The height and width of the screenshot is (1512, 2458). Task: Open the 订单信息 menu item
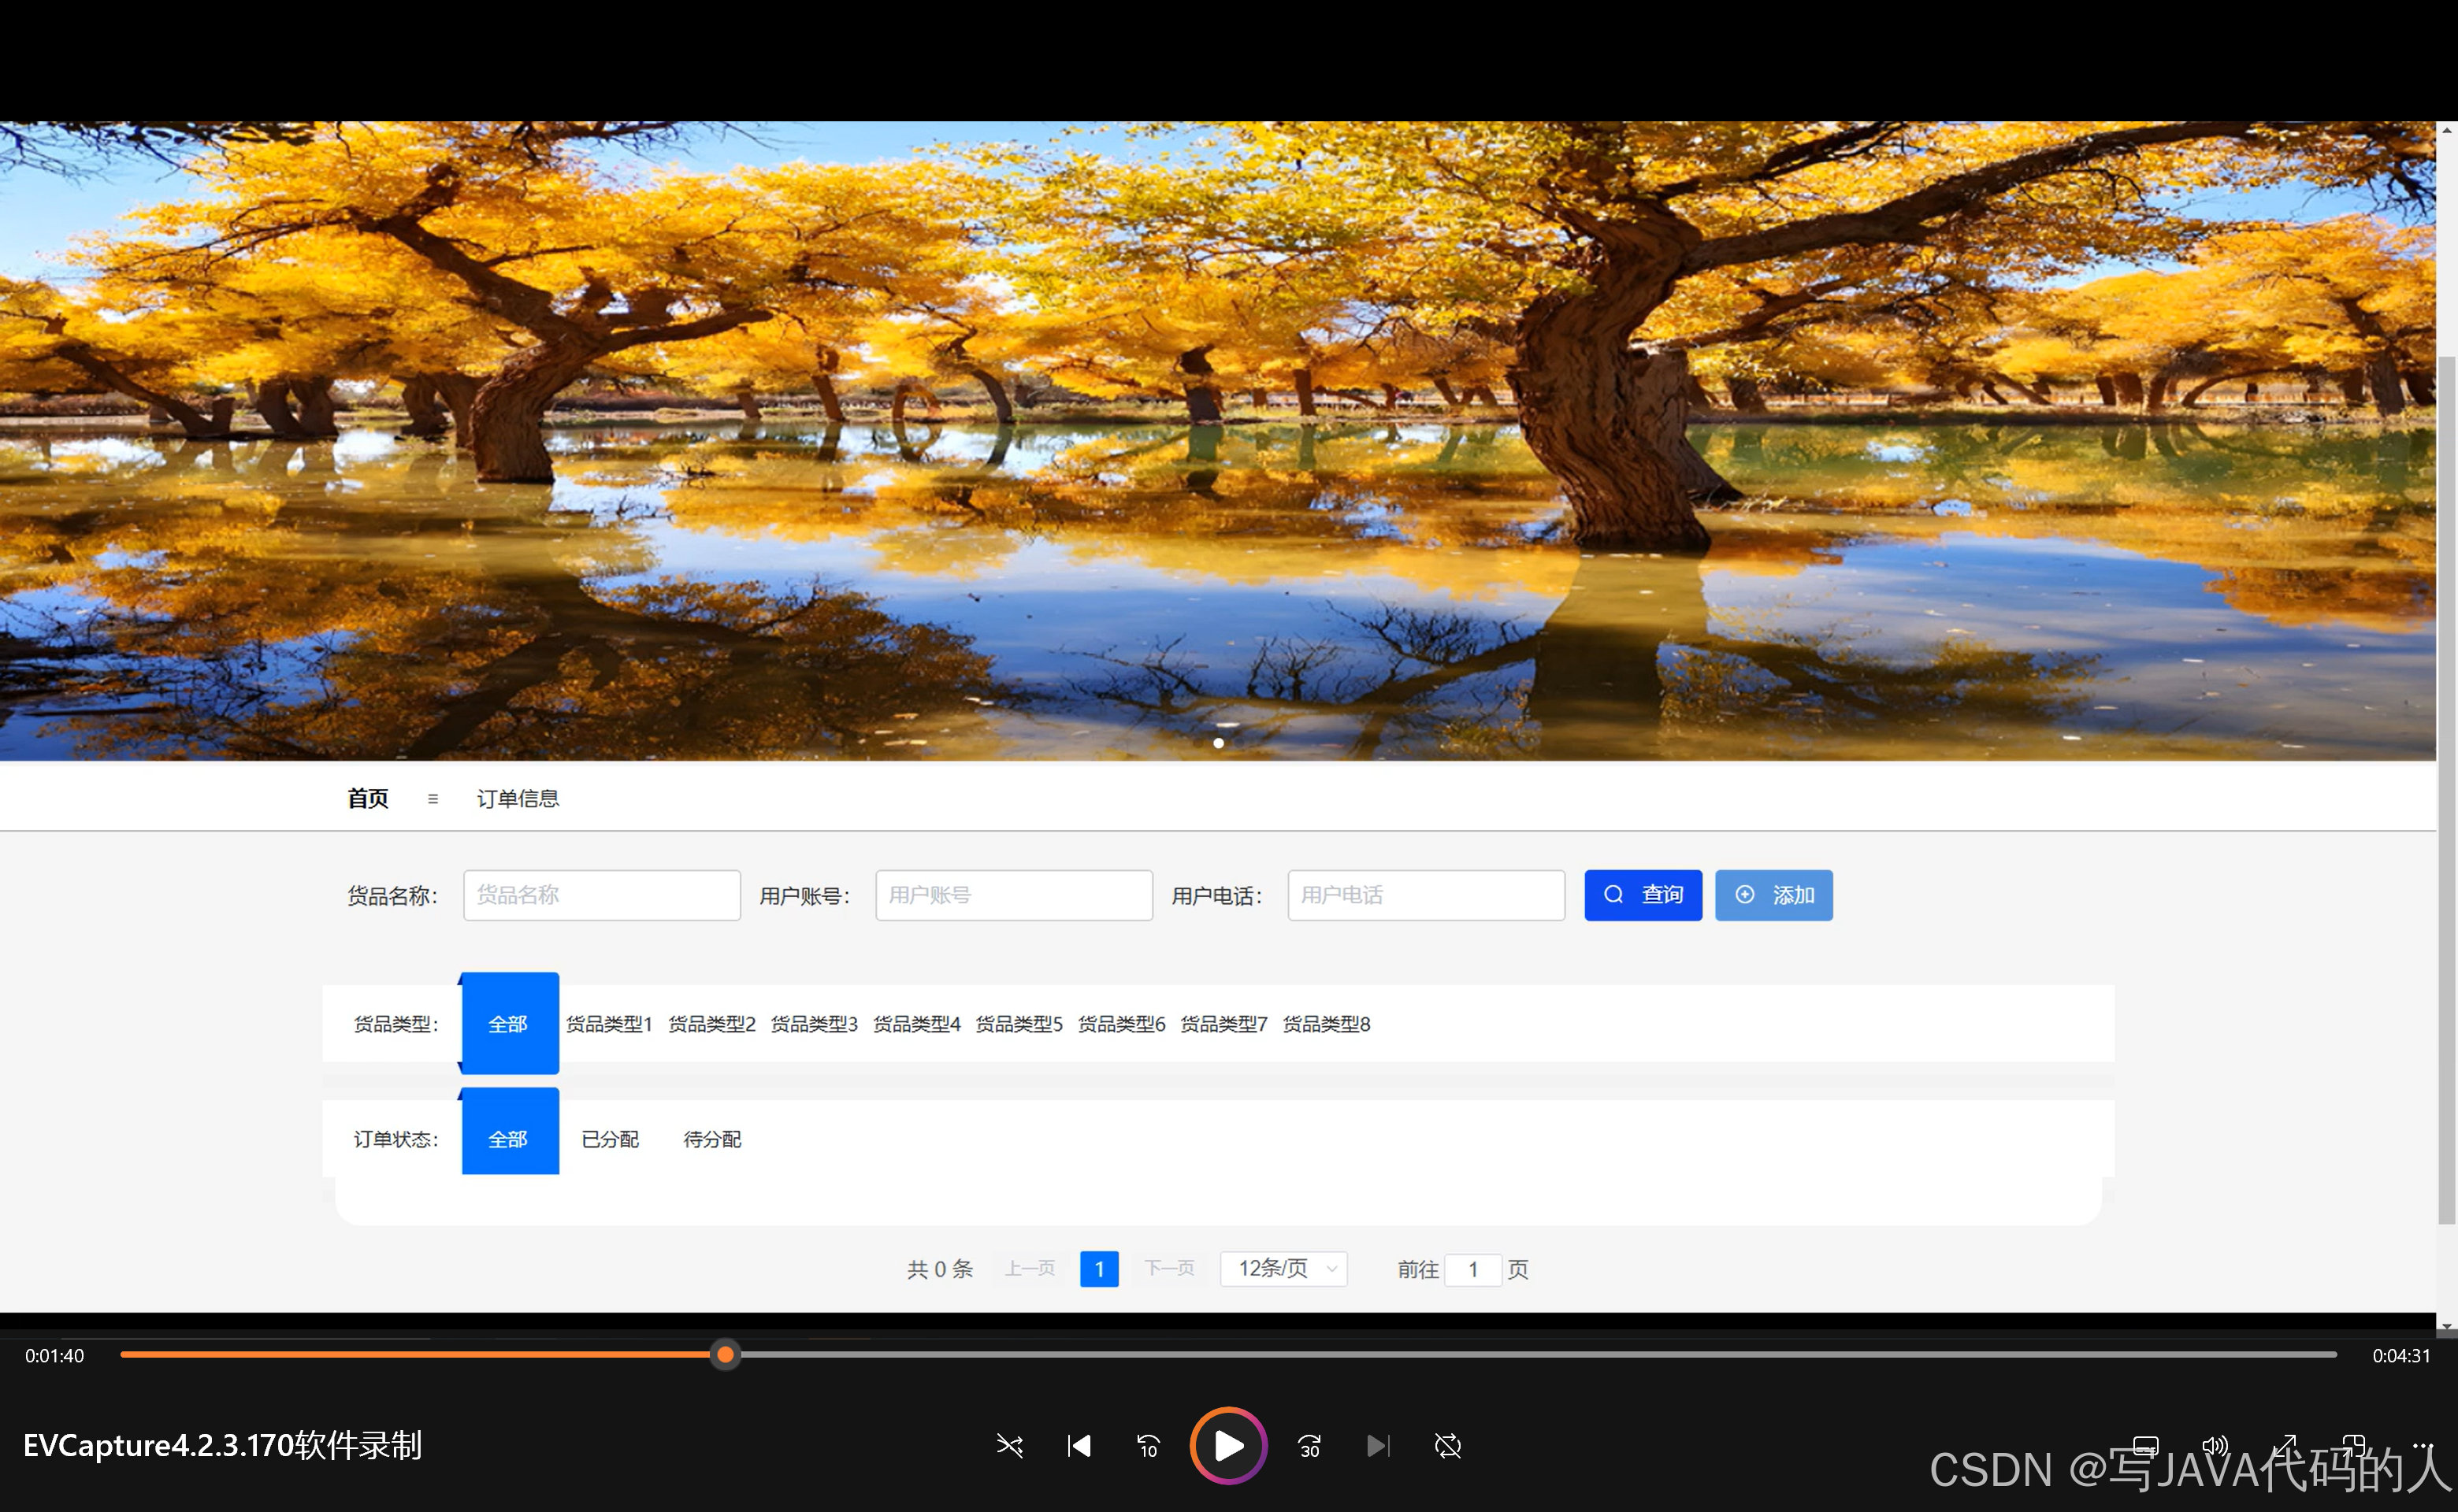point(518,798)
